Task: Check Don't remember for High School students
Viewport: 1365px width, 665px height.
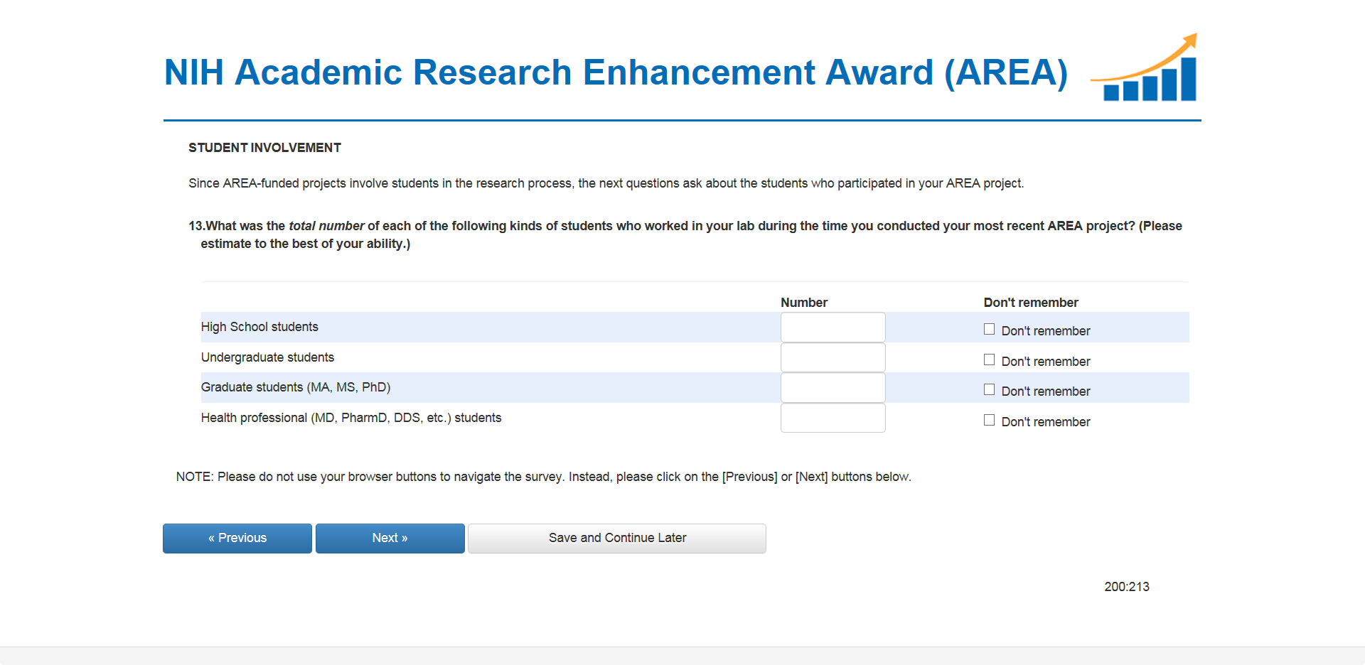Action: 989,330
